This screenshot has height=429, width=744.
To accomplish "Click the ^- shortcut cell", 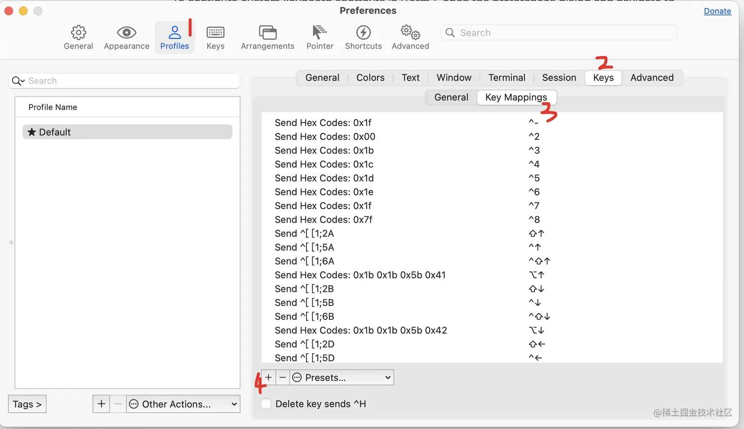I will click(533, 122).
